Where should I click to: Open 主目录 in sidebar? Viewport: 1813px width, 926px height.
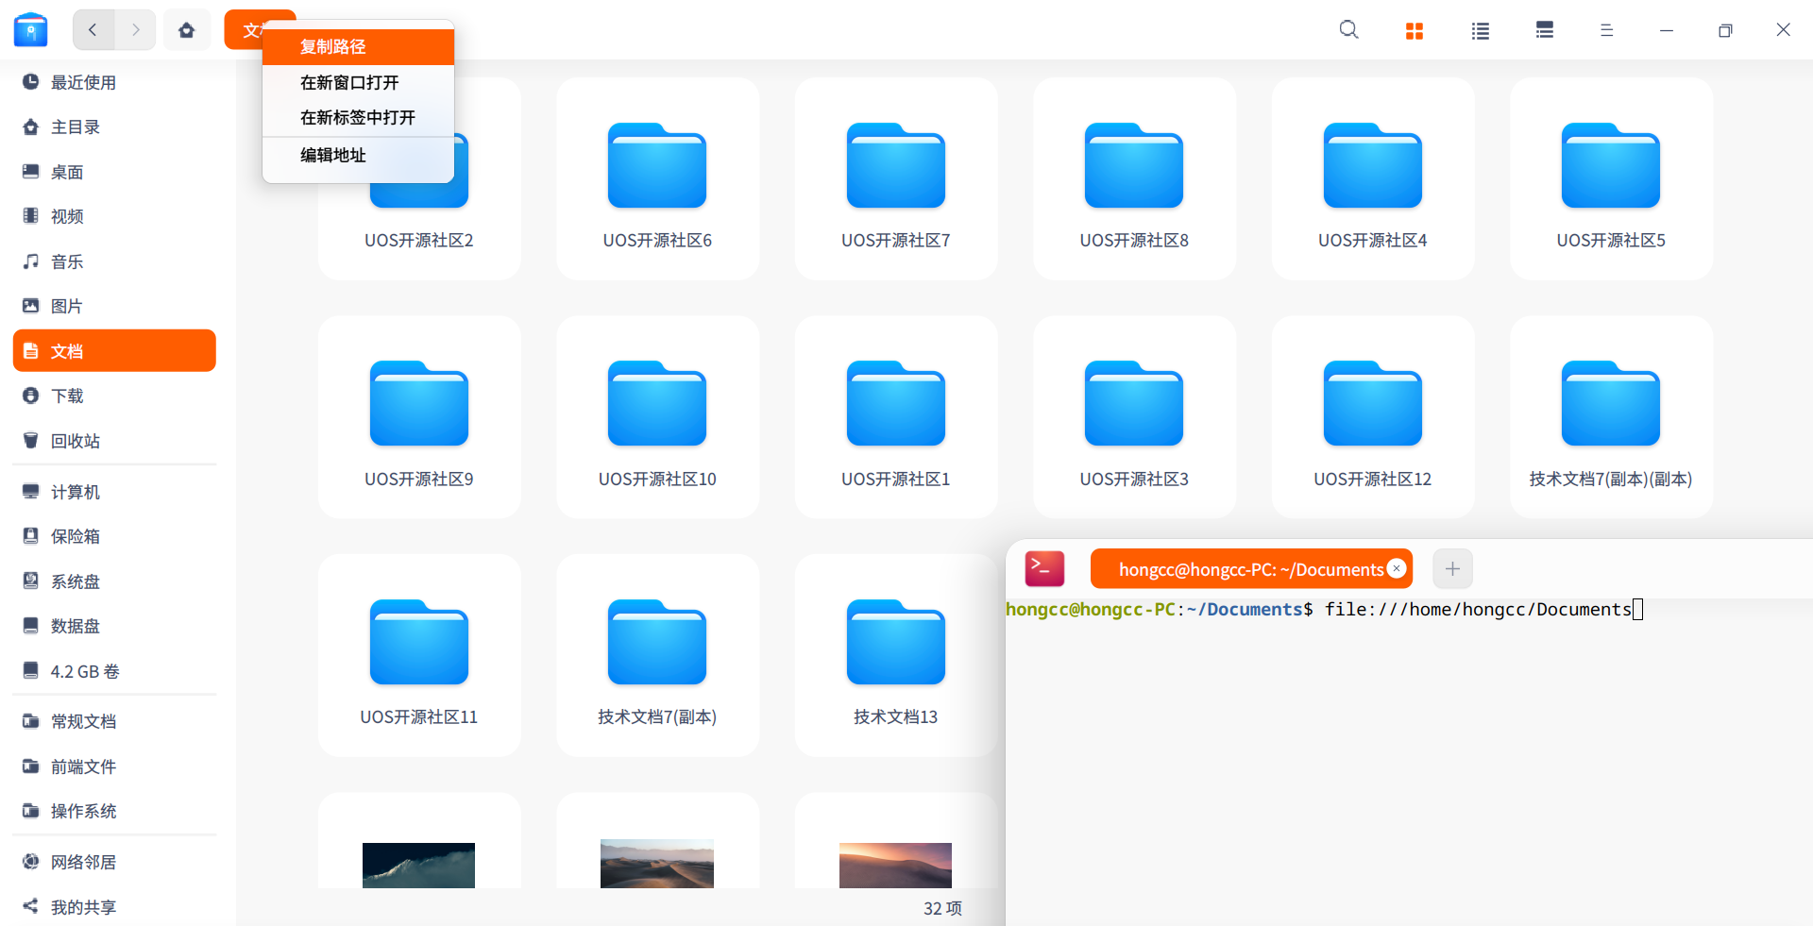pos(114,126)
